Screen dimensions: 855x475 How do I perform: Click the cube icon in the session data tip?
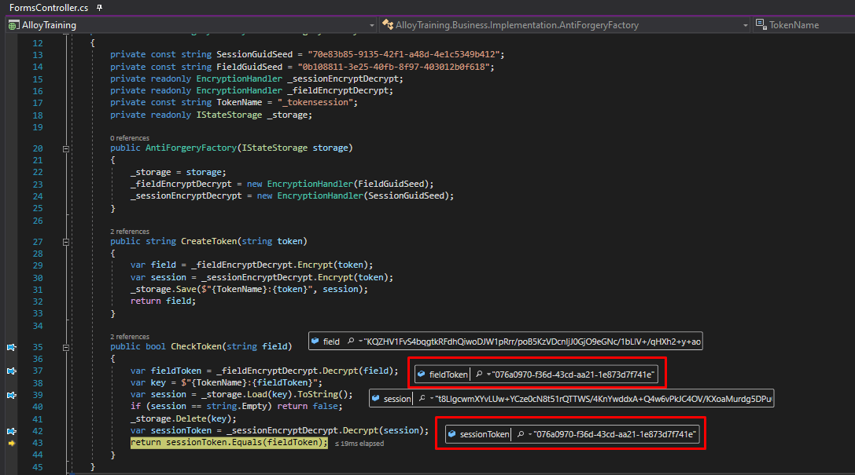[375, 398]
